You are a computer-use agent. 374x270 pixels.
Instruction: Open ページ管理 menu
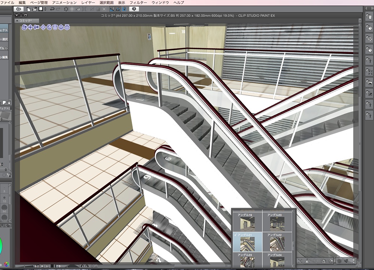tap(39, 3)
